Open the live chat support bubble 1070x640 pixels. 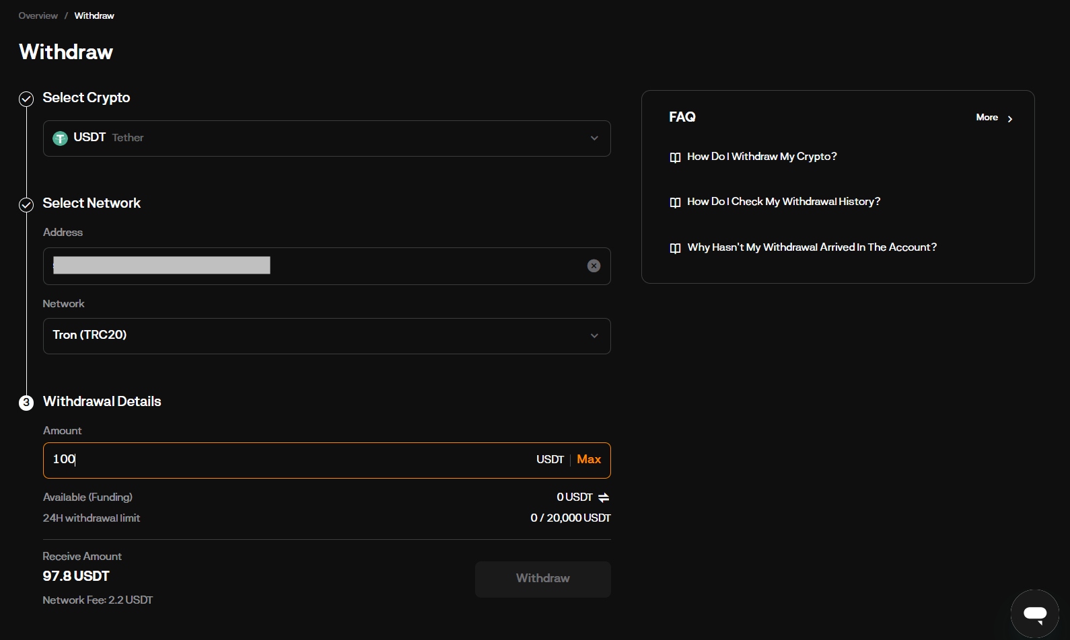[1034, 613]
